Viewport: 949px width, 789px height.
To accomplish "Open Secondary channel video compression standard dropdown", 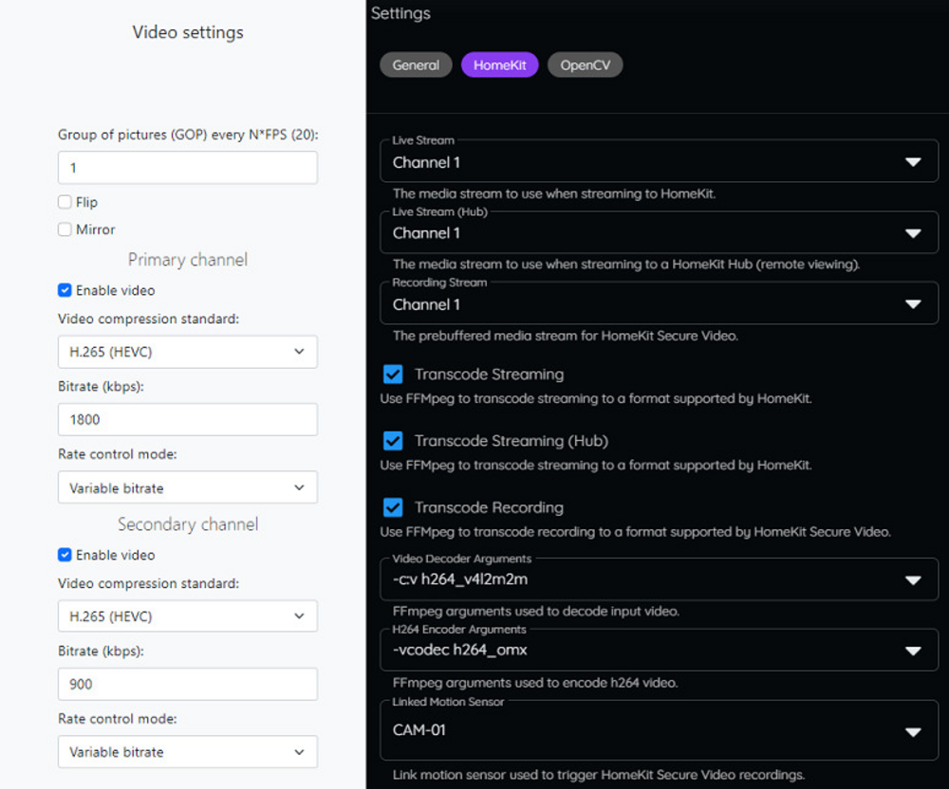I will click(x=188, y=616).
